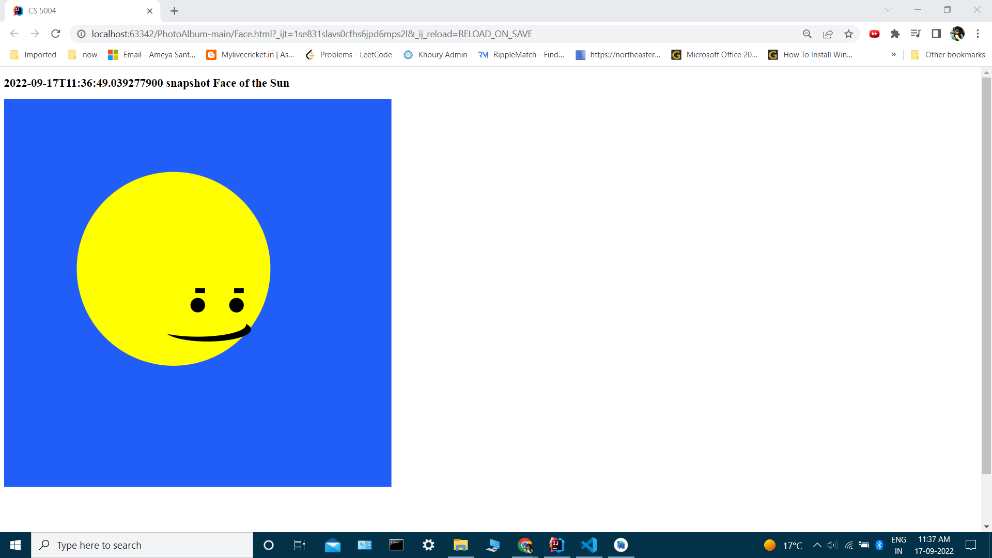Bookmark this page with the star
The image size is (992, 558).
(848, 34)
